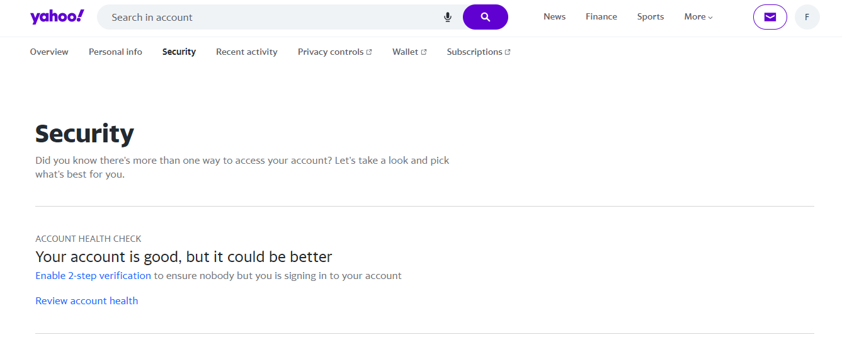Open the Personal info tab
The width and height of the screenshot is (842, 342).
pyautogui.click(x=115, y=52)
